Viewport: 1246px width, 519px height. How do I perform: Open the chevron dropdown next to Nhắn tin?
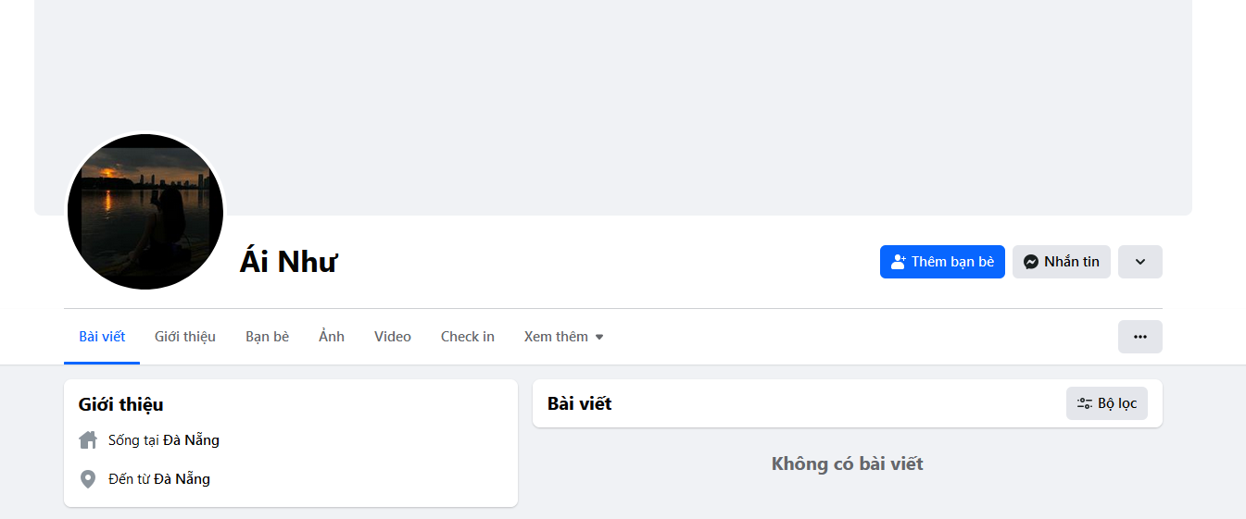coord(1139,262)
